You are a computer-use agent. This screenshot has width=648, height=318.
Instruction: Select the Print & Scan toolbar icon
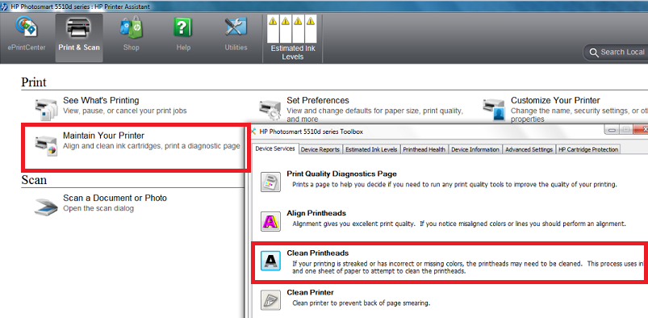pos(79,27)
